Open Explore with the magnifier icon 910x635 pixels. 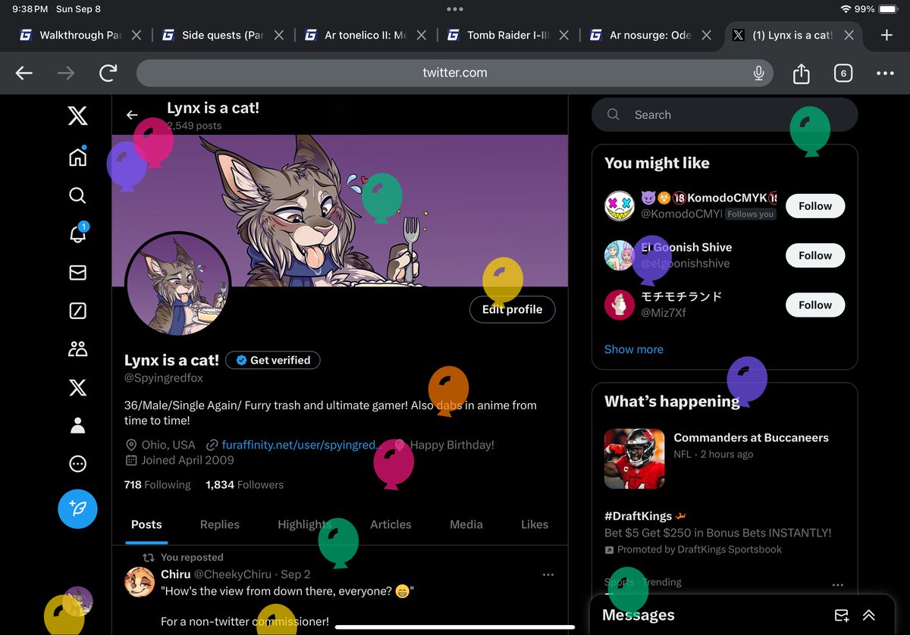click(x=77, y=196)
